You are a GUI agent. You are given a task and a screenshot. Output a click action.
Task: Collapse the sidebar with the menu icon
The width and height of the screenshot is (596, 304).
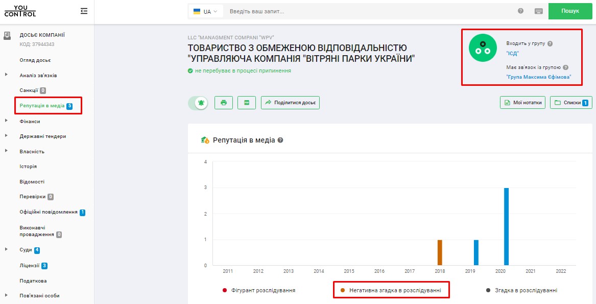pos(84,11)
